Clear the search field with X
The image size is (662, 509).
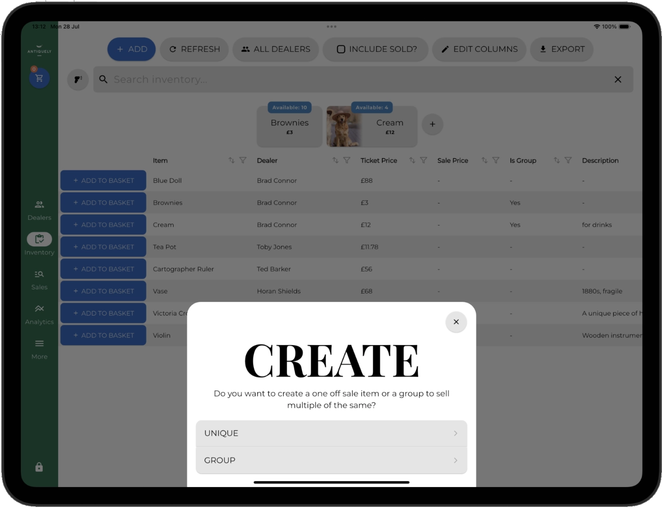[x=618, y=79]
